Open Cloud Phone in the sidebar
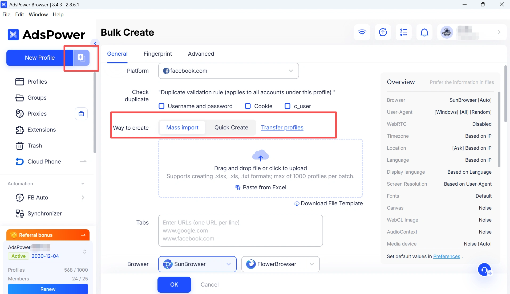510x294 pixels. click(x=38, y=162)
